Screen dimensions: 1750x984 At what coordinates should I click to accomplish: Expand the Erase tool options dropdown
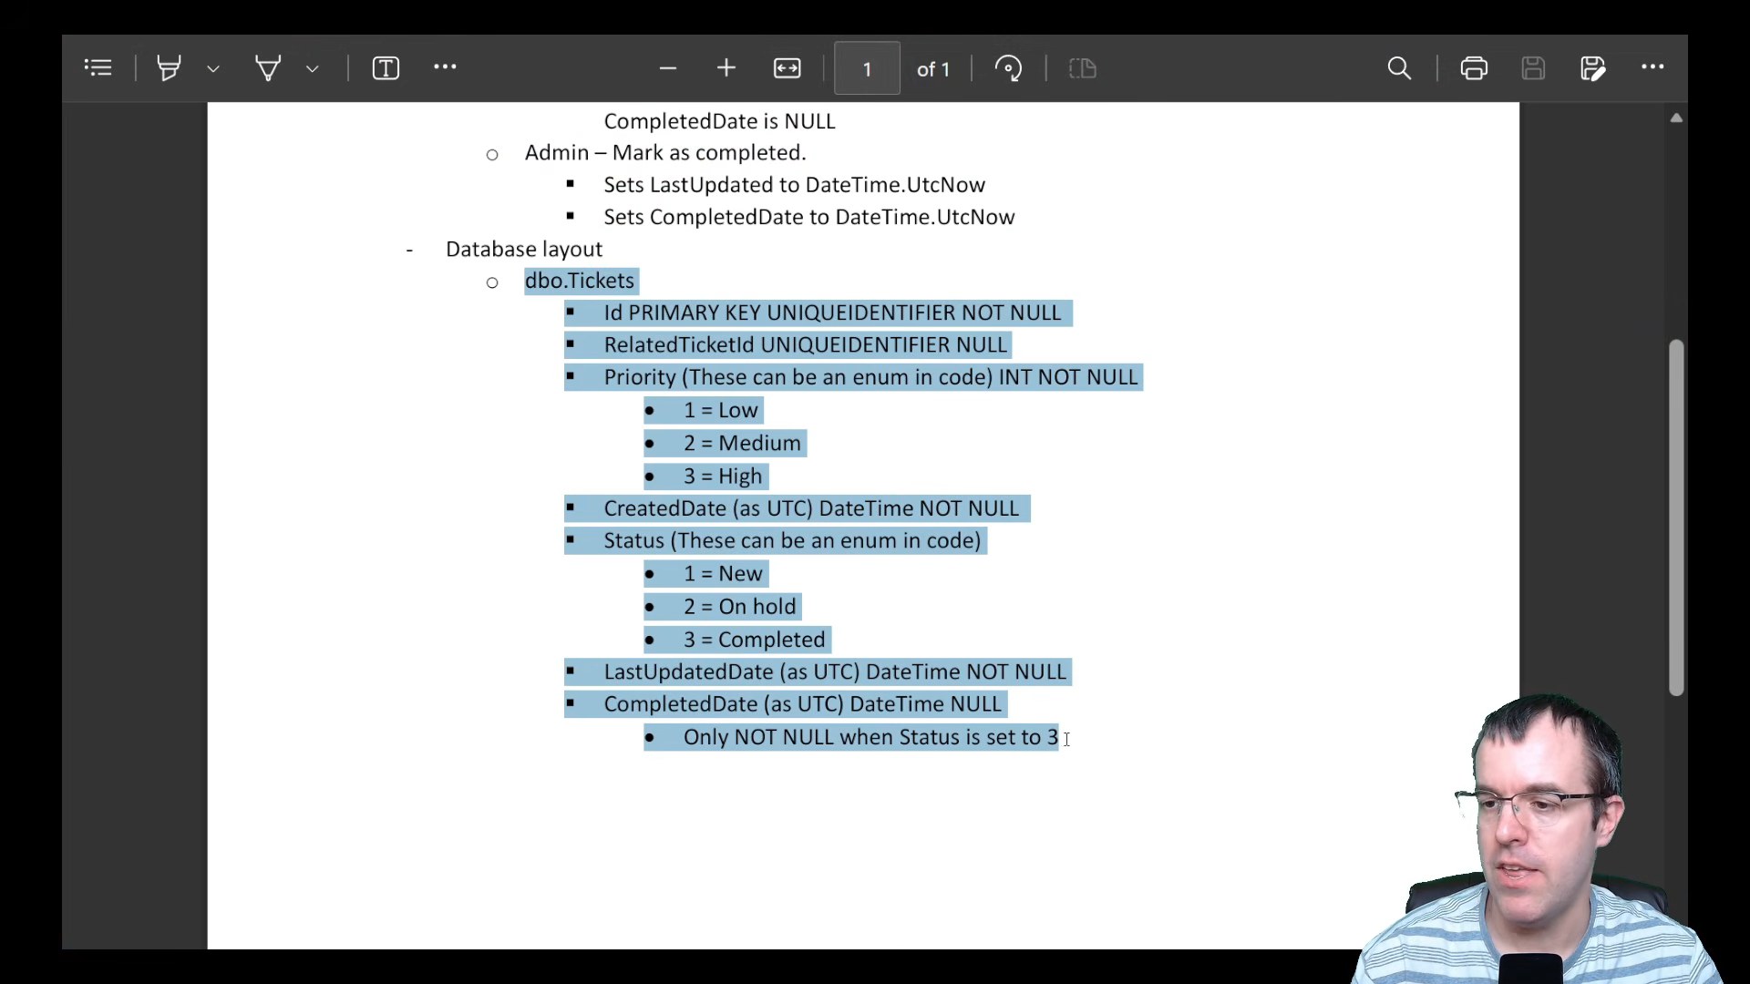[313, 68]
